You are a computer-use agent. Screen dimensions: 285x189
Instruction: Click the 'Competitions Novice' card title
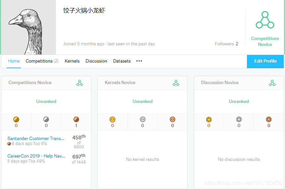[30, 82]
